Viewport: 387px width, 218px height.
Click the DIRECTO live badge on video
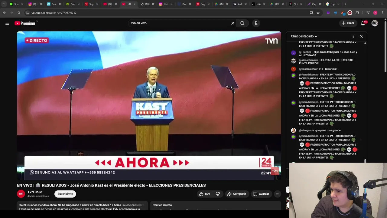point(37,40)
